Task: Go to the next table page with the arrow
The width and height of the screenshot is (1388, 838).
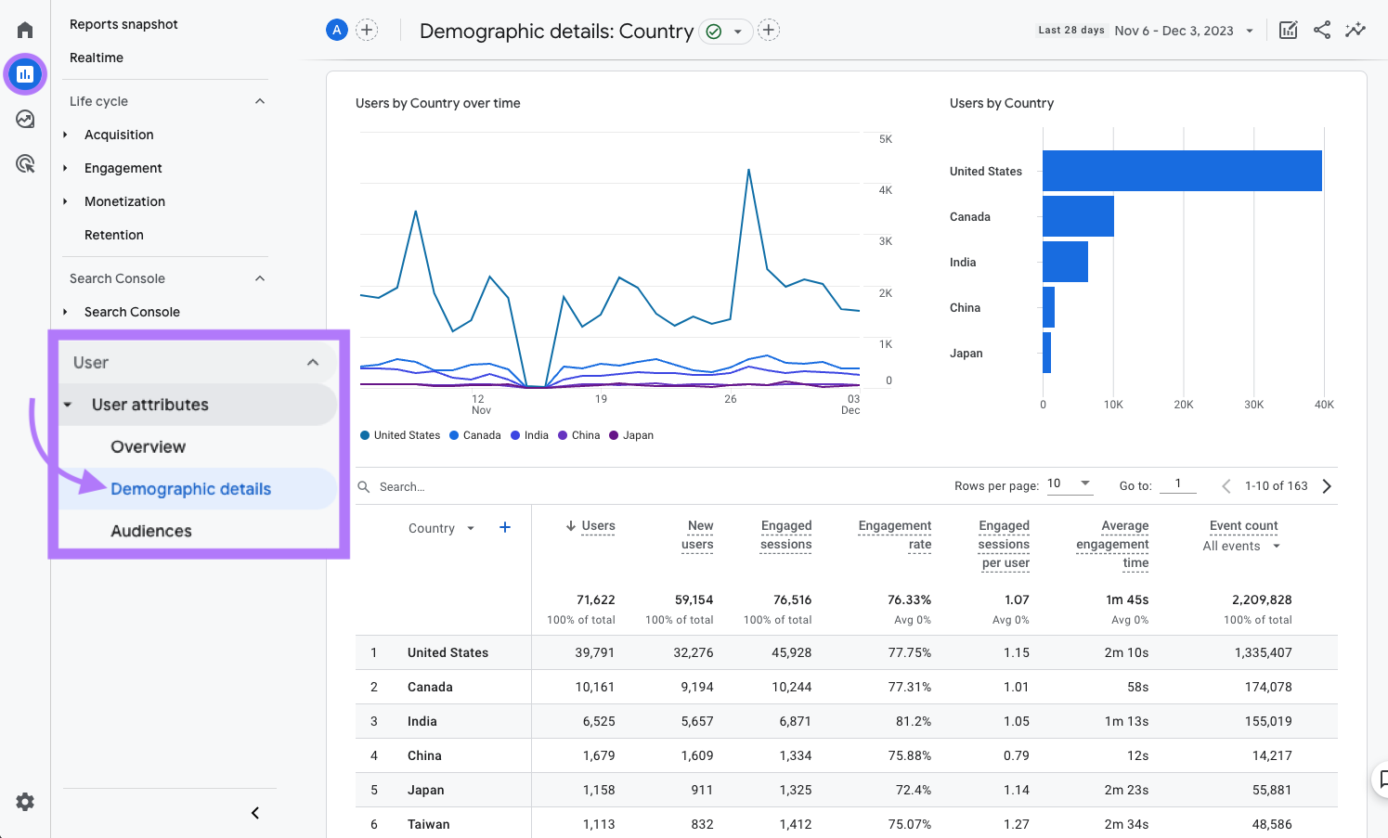Action: point(1327,485)
